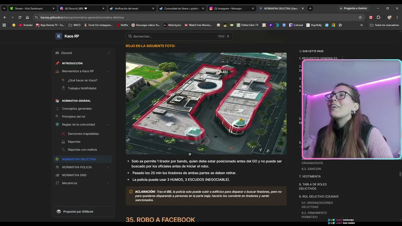Open the Colossal bookmark
Image resolution: width=402 pixels, height=226 pixels.
click(296, 25)
